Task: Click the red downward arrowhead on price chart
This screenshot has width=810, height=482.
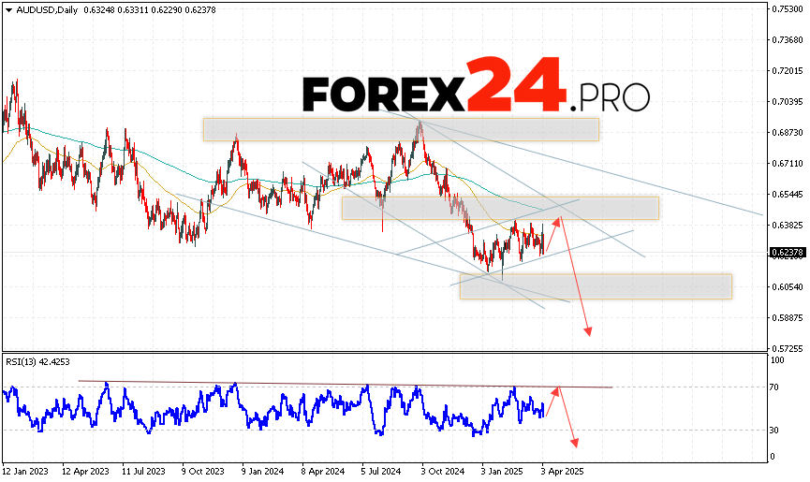Action: click(x=589, y=331)
